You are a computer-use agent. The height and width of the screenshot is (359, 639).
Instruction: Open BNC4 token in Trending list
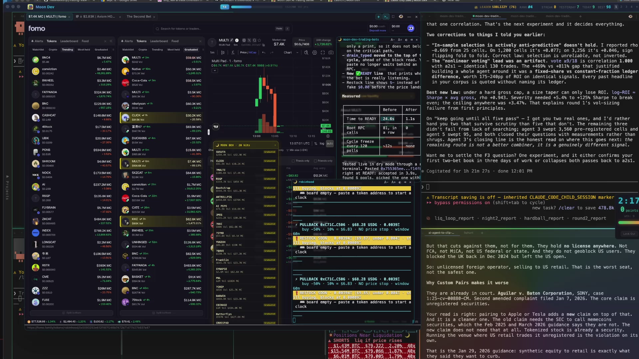72,60
